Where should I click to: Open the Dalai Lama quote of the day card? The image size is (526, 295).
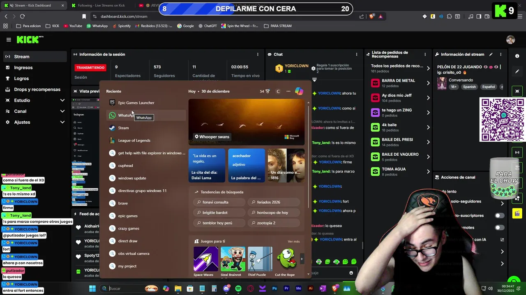[x=207, y=166]
